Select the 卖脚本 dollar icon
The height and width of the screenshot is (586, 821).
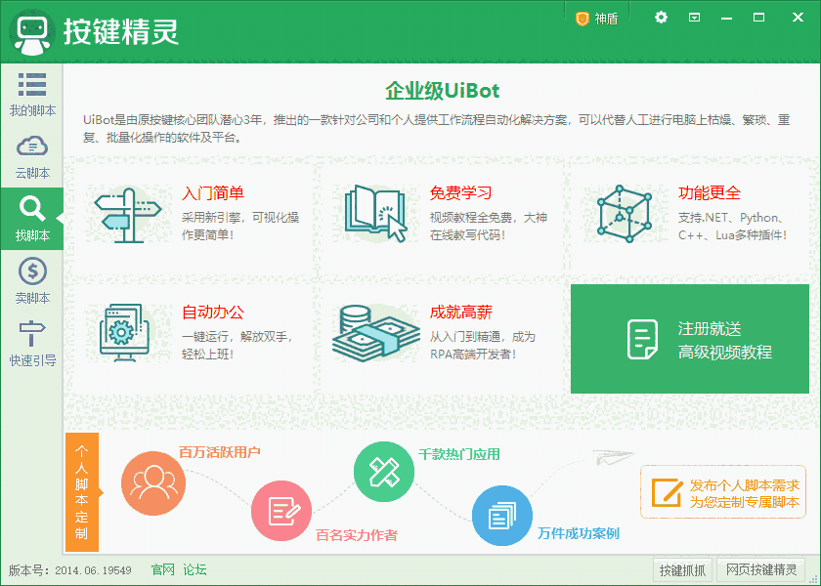click(32, 272)
